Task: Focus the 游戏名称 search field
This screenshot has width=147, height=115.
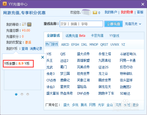Action: [x=81, y=24]
